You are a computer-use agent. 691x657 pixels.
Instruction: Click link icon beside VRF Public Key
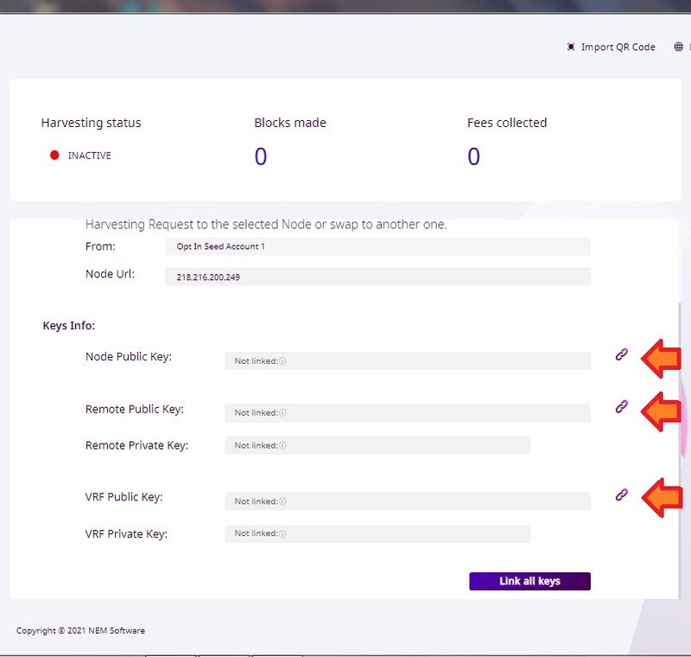621,494
